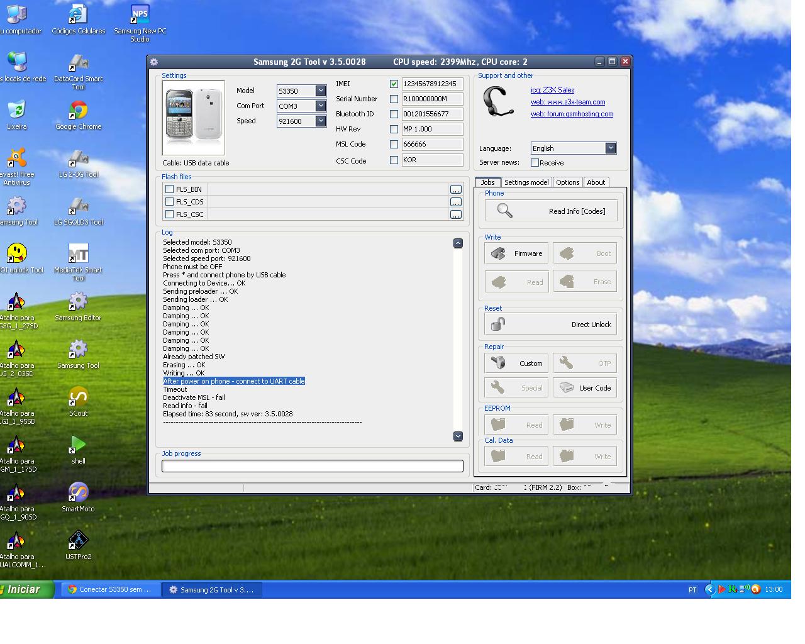Image resolution: width=805 pixels, height=644 pixels.
Task: Open SmartMoto desktop shortcut
Action: [78, 497]
